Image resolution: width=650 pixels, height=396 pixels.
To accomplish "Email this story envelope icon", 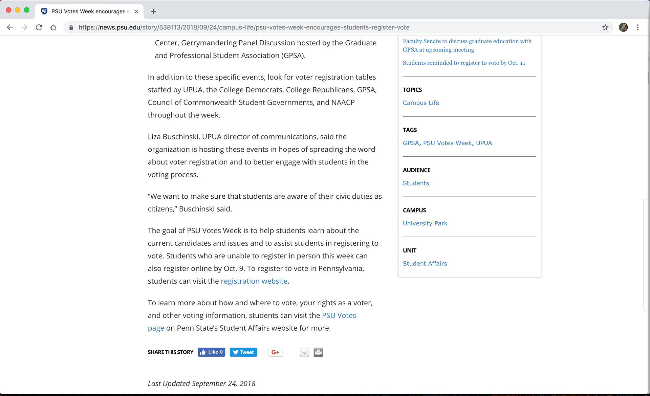I will point(304,352).
